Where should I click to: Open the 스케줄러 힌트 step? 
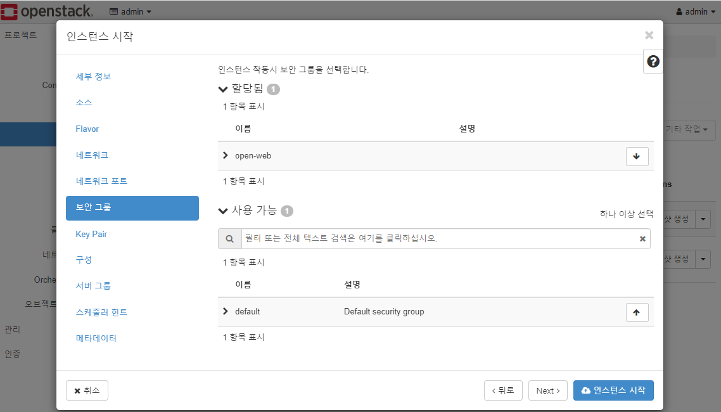coord(101,312)
